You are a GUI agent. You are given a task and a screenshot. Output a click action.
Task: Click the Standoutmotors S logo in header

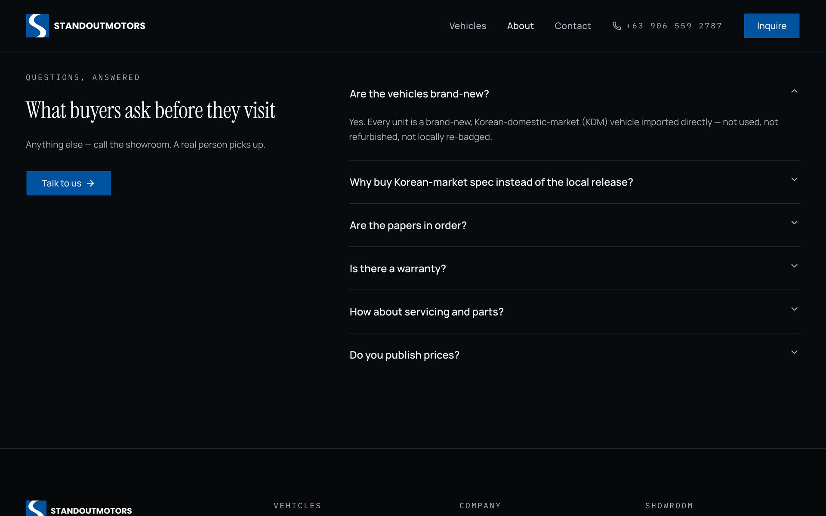[x=37, y=26]
